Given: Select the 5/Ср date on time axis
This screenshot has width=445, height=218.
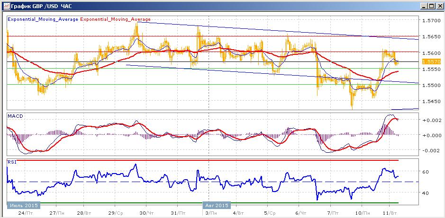Looking at the screenshot, I should point(270,213).
